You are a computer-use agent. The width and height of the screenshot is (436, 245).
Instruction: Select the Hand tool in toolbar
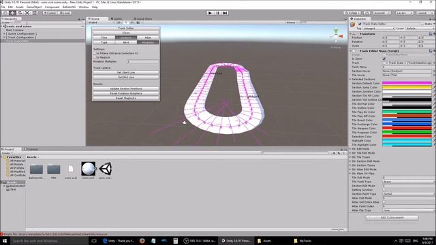tap(5, 13)
